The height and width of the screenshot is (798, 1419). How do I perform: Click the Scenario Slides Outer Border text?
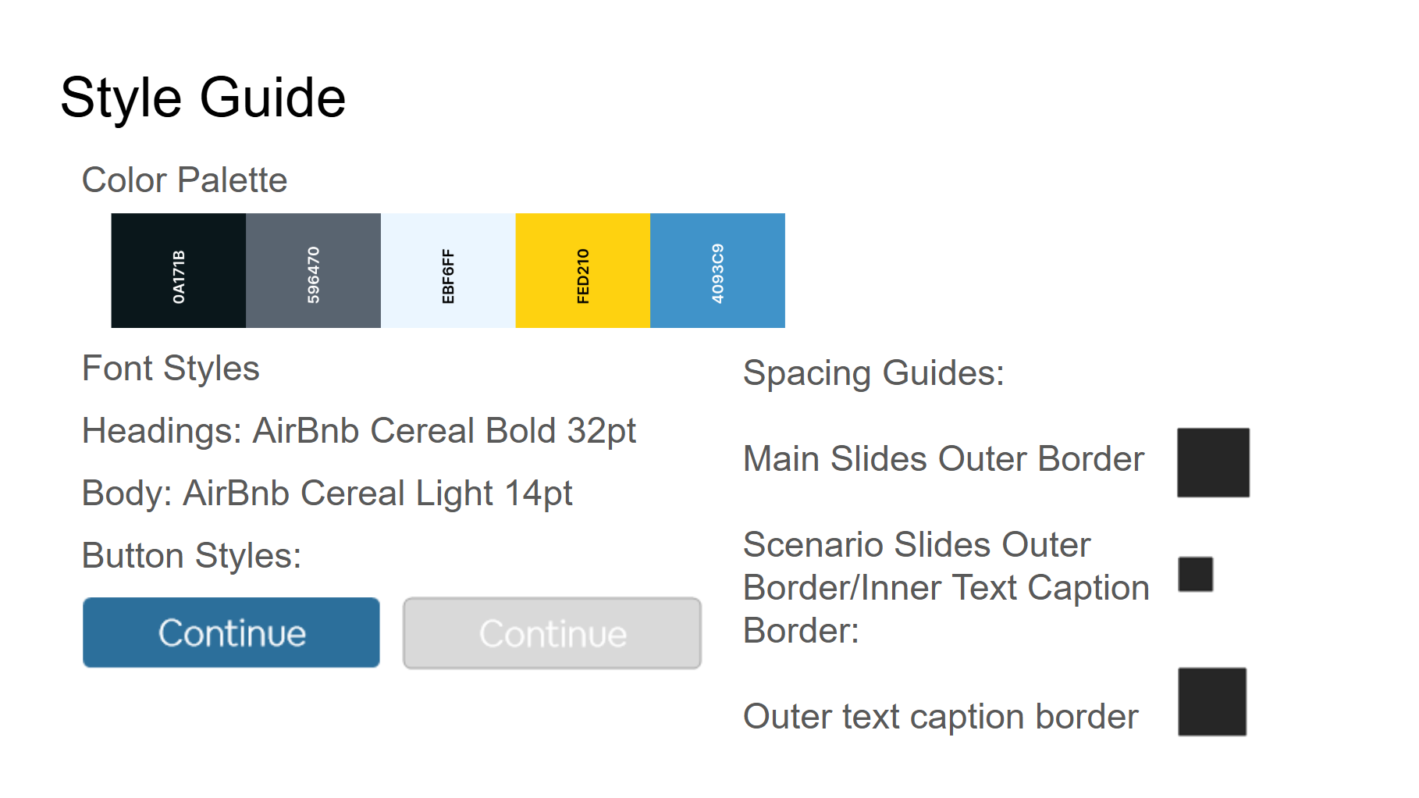click(x=945, y=587)
